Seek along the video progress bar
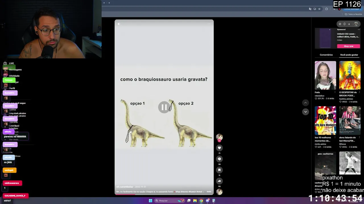Image resolution: width=364 pixels, height=204 pixels. (164, 194)
